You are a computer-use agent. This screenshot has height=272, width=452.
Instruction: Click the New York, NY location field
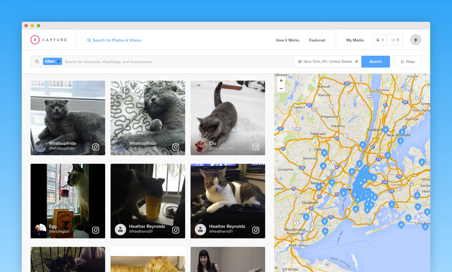point(327,62)
